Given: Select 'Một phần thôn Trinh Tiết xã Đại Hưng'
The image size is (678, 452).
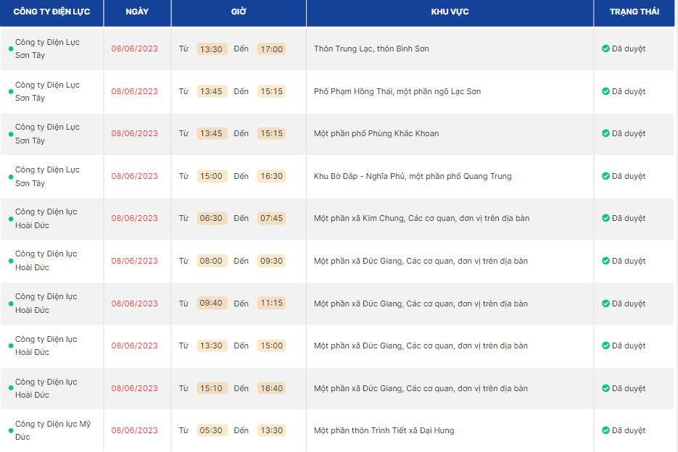Looking at the screenshot, I should point(384,430).
